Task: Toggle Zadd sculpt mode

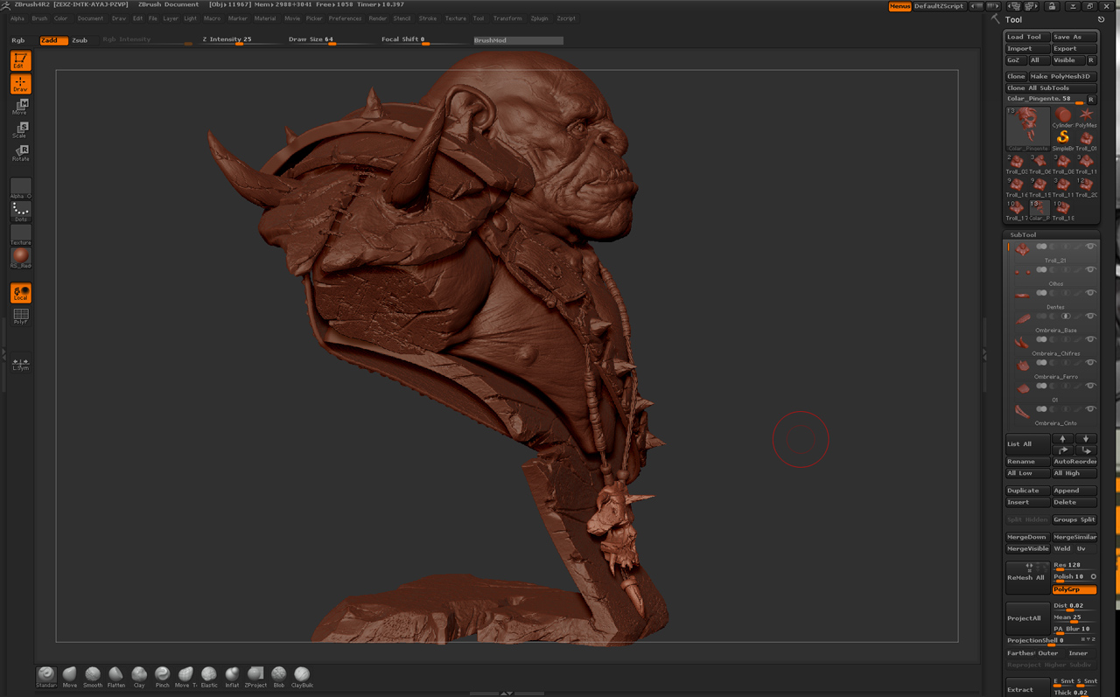Action: tap(52, 40)
